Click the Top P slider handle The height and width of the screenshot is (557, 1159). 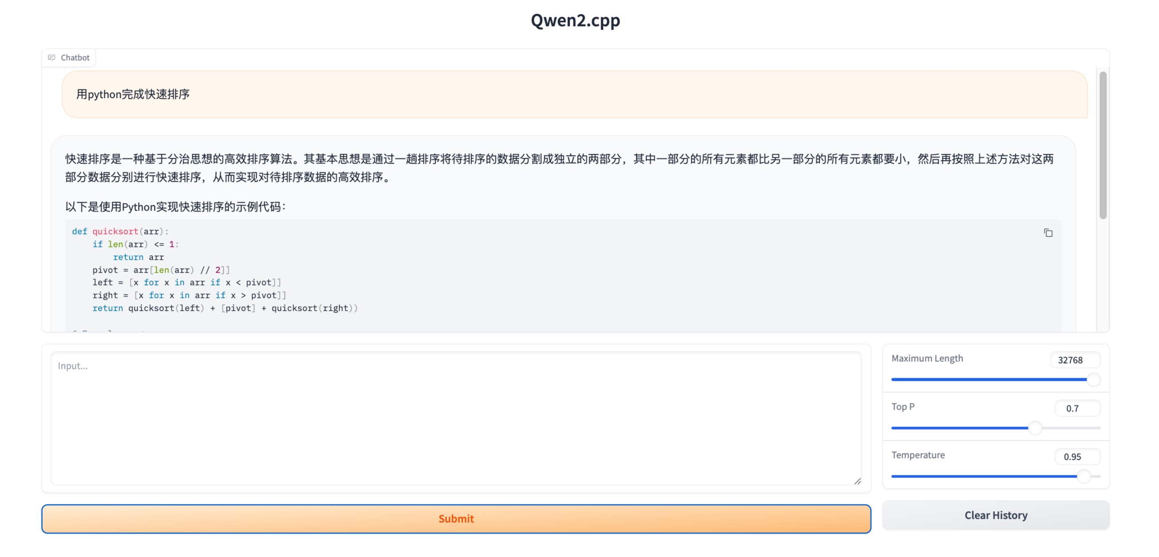click(1035, 428)
